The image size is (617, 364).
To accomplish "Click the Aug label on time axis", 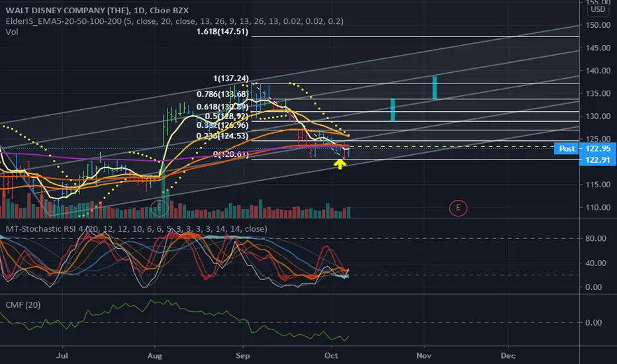I will pyautogui.click(x=155, y=355).
